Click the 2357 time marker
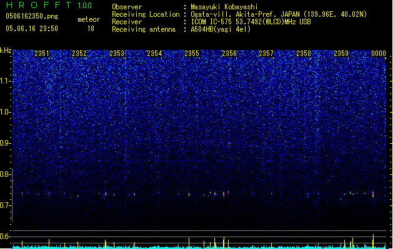The width and height of the screenshot is (393, 249). (266, 54)
